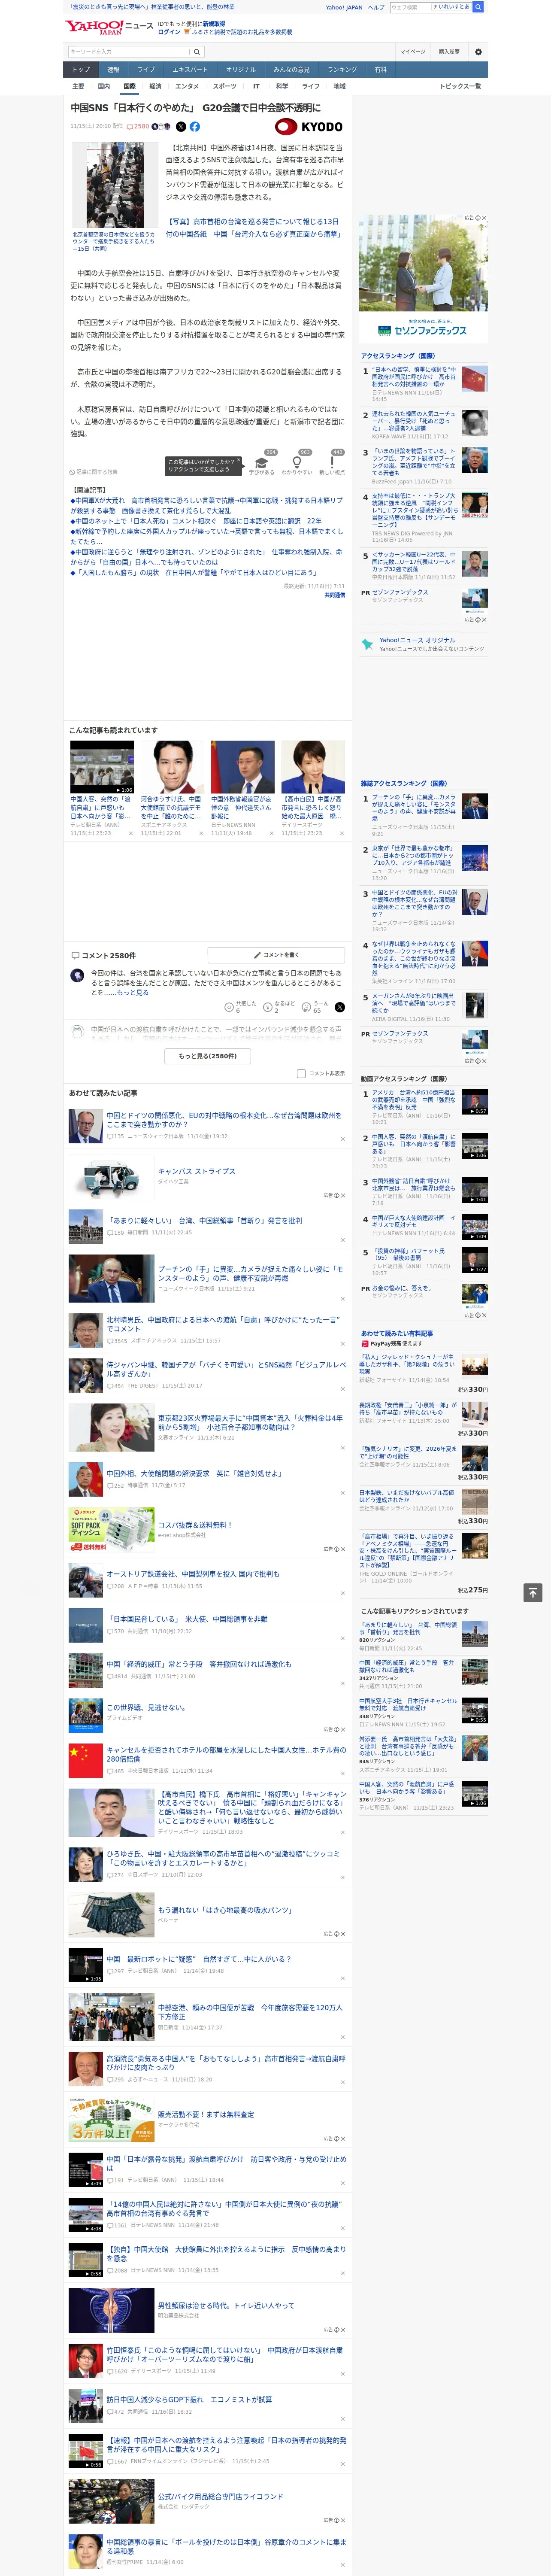Open 公式バイク用品総合専門店ライコランド ad

(x=220, y=2496)
